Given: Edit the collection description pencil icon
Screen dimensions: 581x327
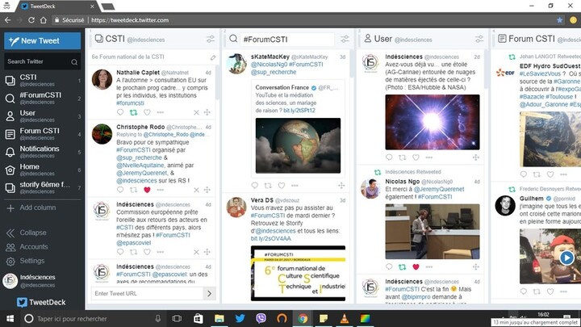Looking at the screenshot, I should coord(213,57).
